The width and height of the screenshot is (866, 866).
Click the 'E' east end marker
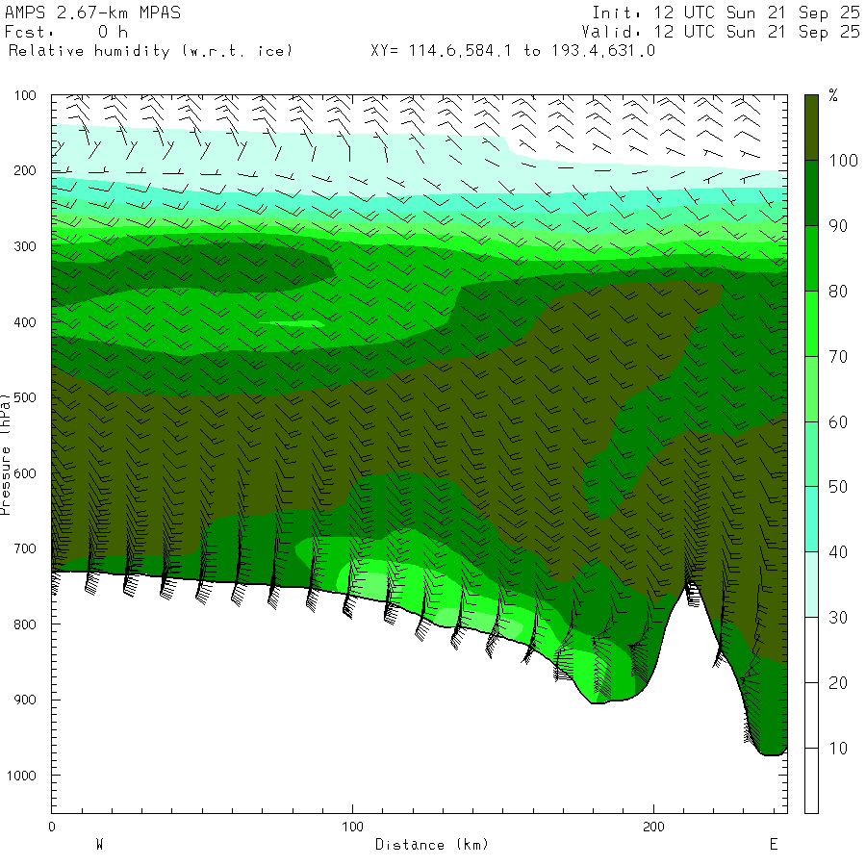[774, 845]
